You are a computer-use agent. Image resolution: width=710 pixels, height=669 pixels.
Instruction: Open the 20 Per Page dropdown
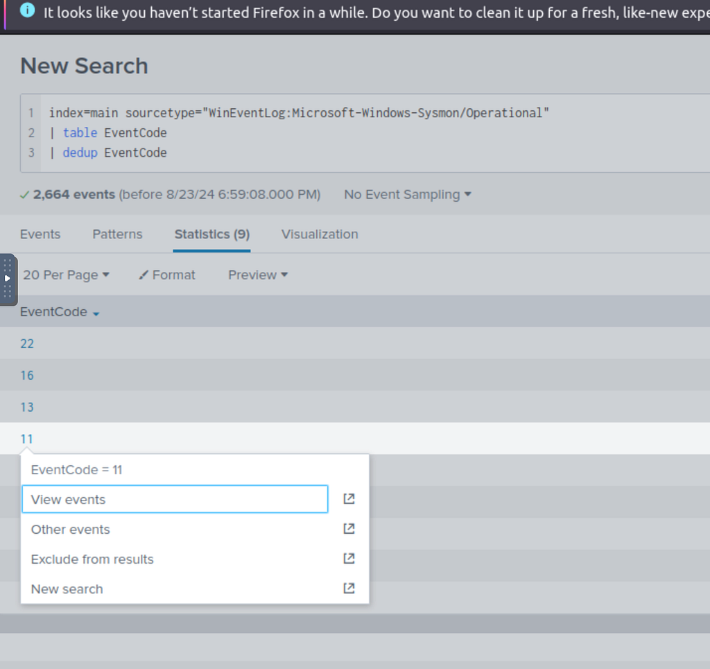coord(66,275)
